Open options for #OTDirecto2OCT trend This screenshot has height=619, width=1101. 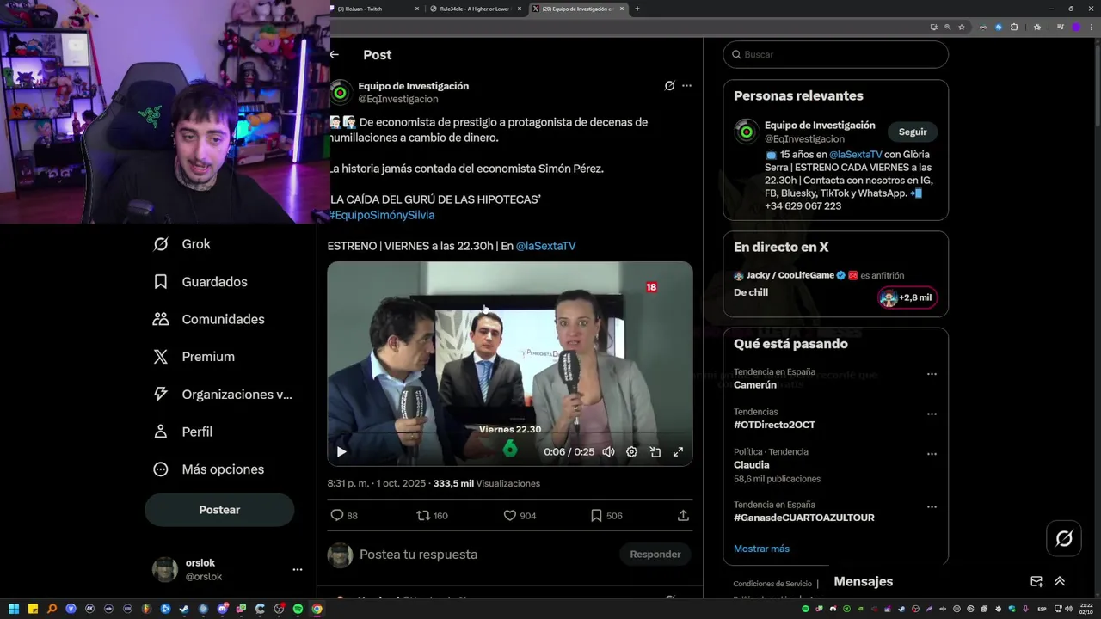coord(932,414)
